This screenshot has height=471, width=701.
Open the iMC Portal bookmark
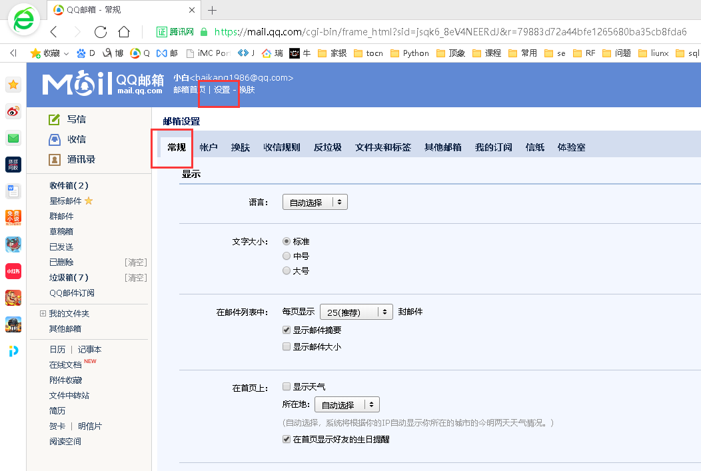209,53
